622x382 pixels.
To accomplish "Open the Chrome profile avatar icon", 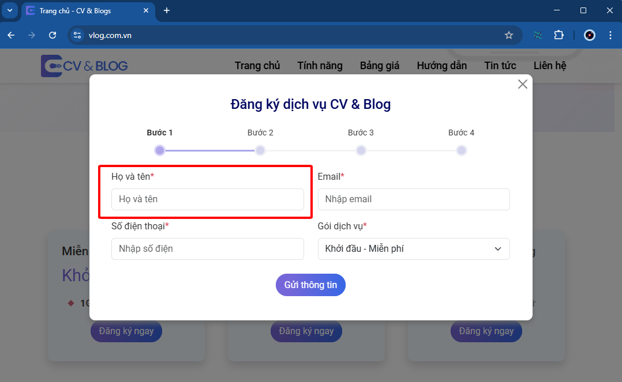I will 589,35.
